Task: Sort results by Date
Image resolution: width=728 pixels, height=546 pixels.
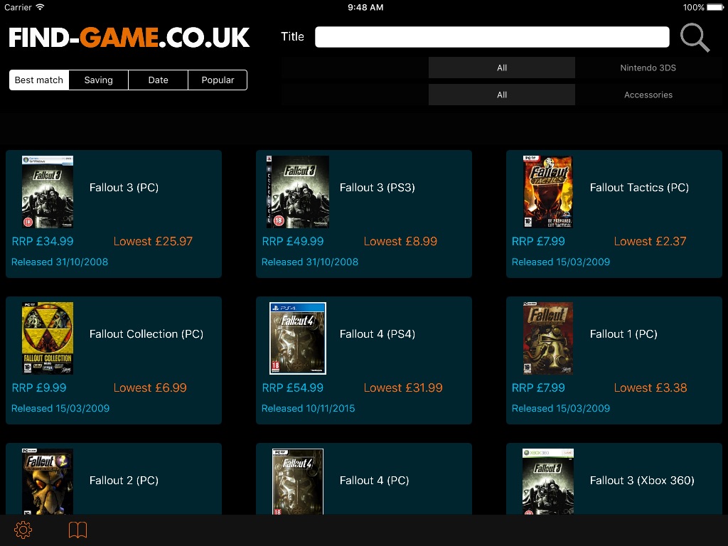Action: coord(159,80)
